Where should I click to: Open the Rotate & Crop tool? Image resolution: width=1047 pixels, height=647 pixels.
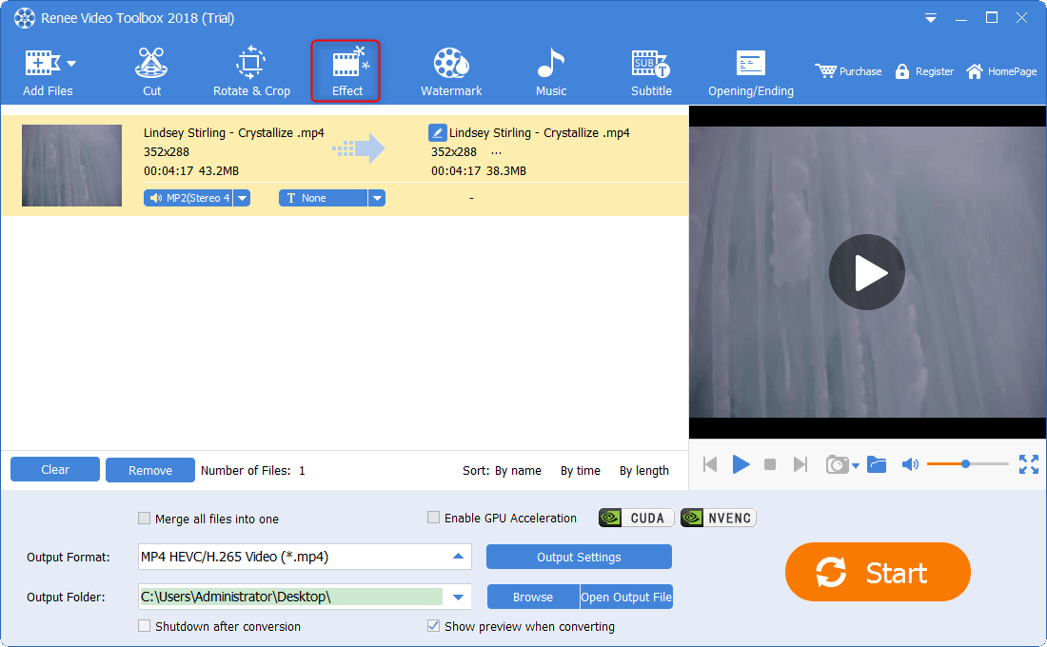pos(251,72)
